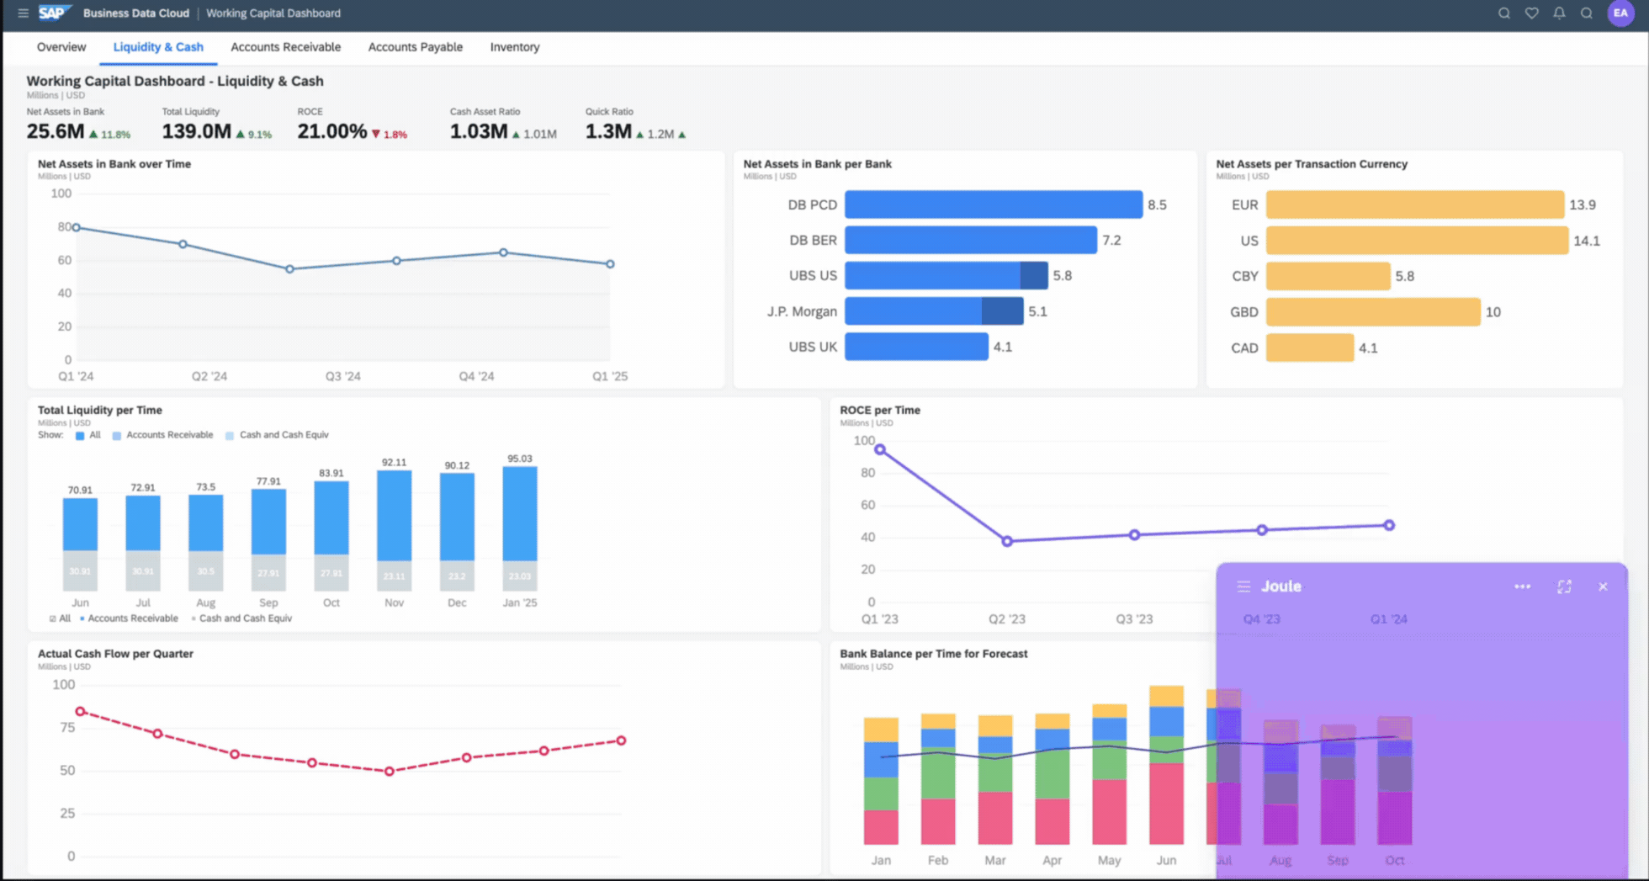Open notifications bell

coord(1559,13)
